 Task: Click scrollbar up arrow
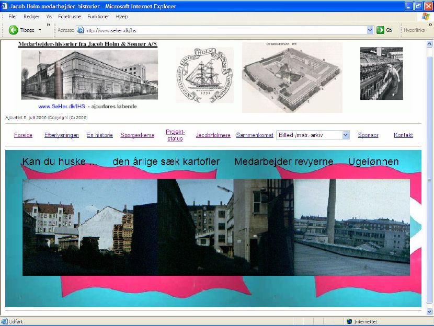coord(429,44)
